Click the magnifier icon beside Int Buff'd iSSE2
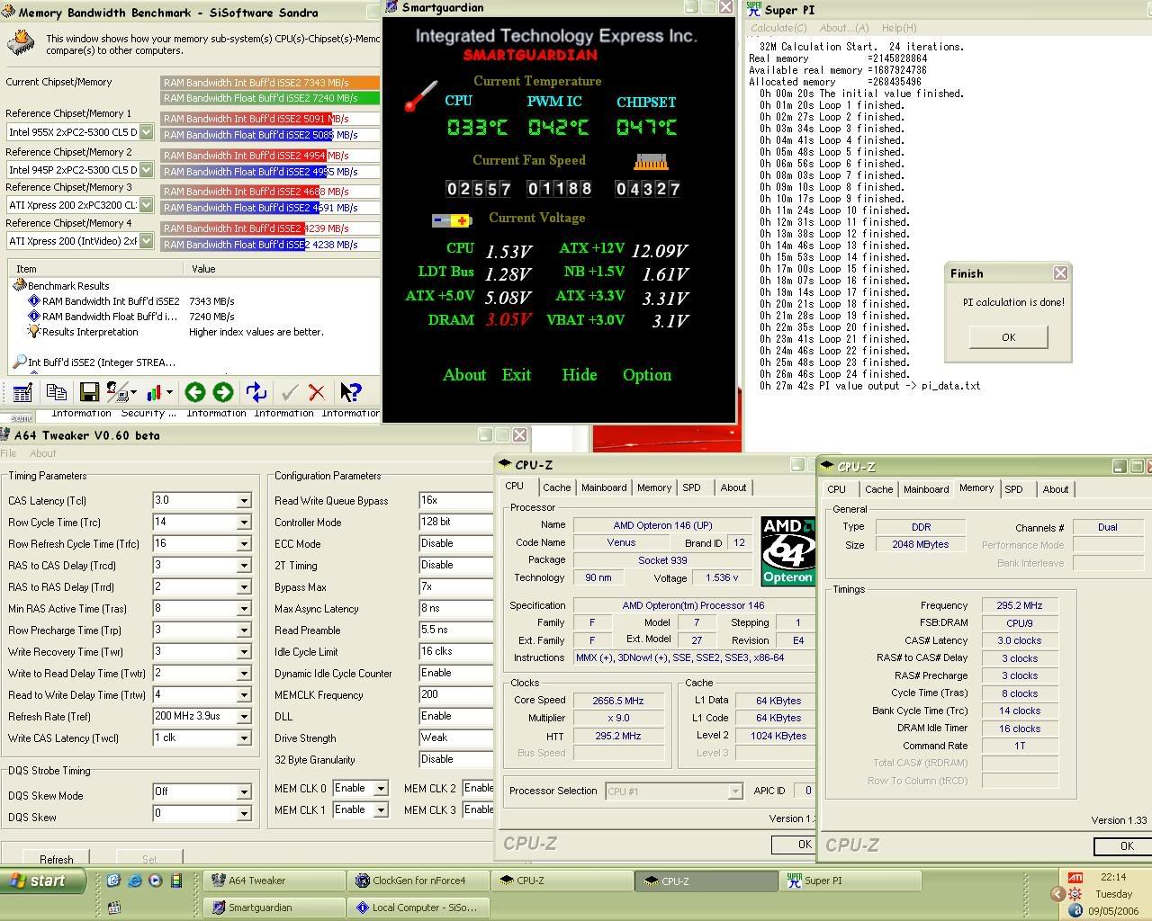This screenshot has width=1152, height=921. pos(19,362)
